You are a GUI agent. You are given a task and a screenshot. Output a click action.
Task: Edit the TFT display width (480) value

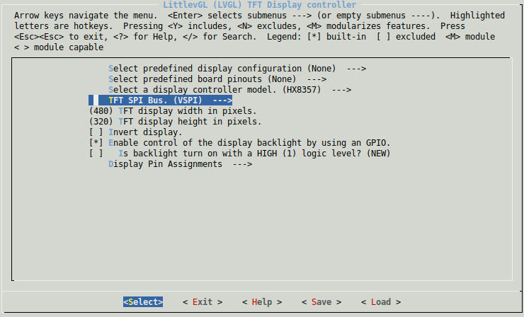pos(173,111)
